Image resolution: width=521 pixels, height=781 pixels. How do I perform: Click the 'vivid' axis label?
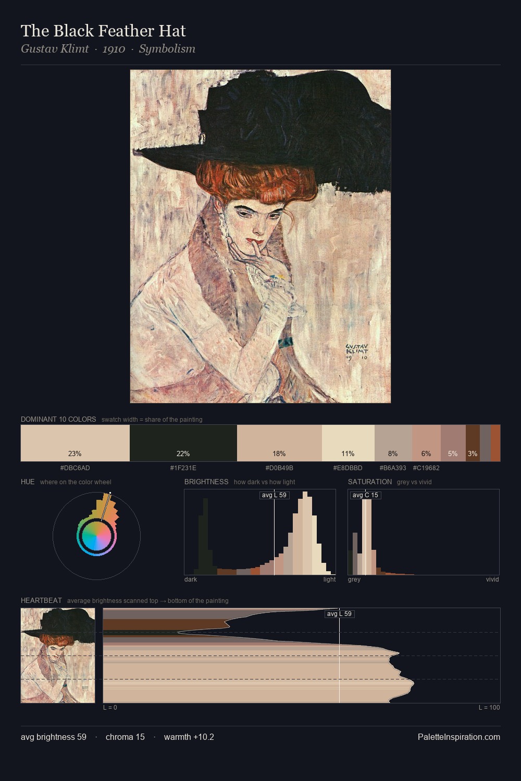click(x=492, y=580)
